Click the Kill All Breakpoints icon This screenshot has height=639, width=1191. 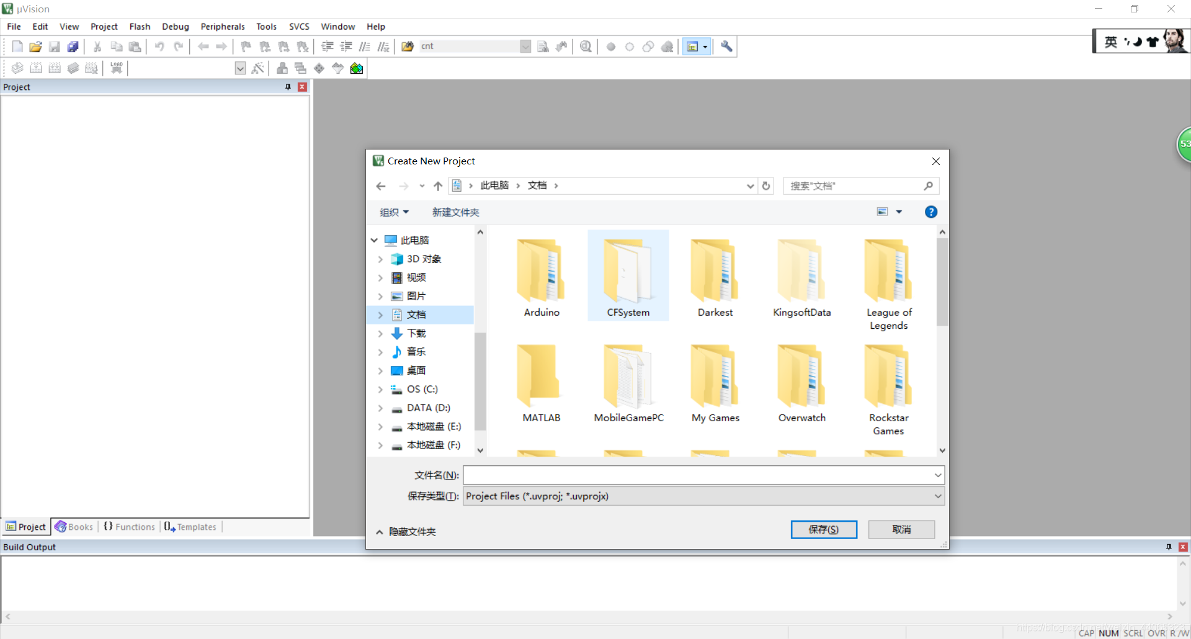(667, 47)
